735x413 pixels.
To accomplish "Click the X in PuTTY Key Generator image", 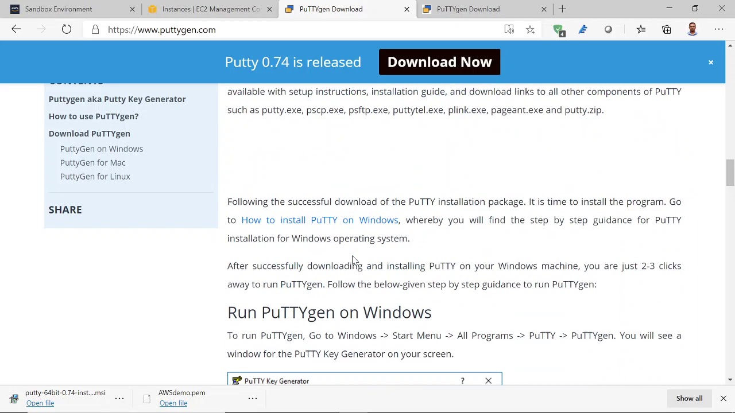I will pyautogui.click(x=488, y=381).
